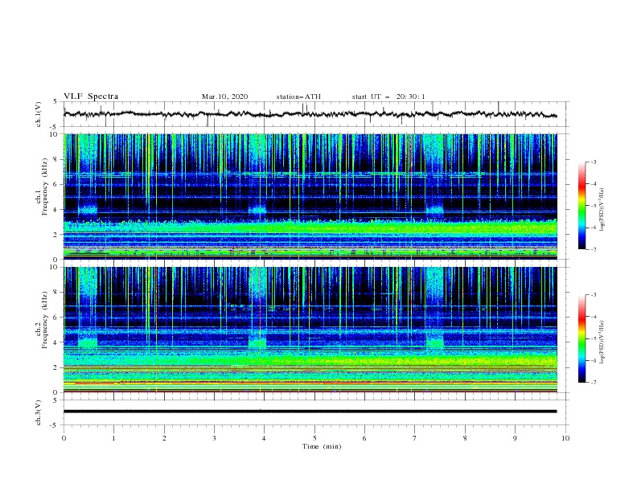Click time axis tick label "5"

pos(314,438)
